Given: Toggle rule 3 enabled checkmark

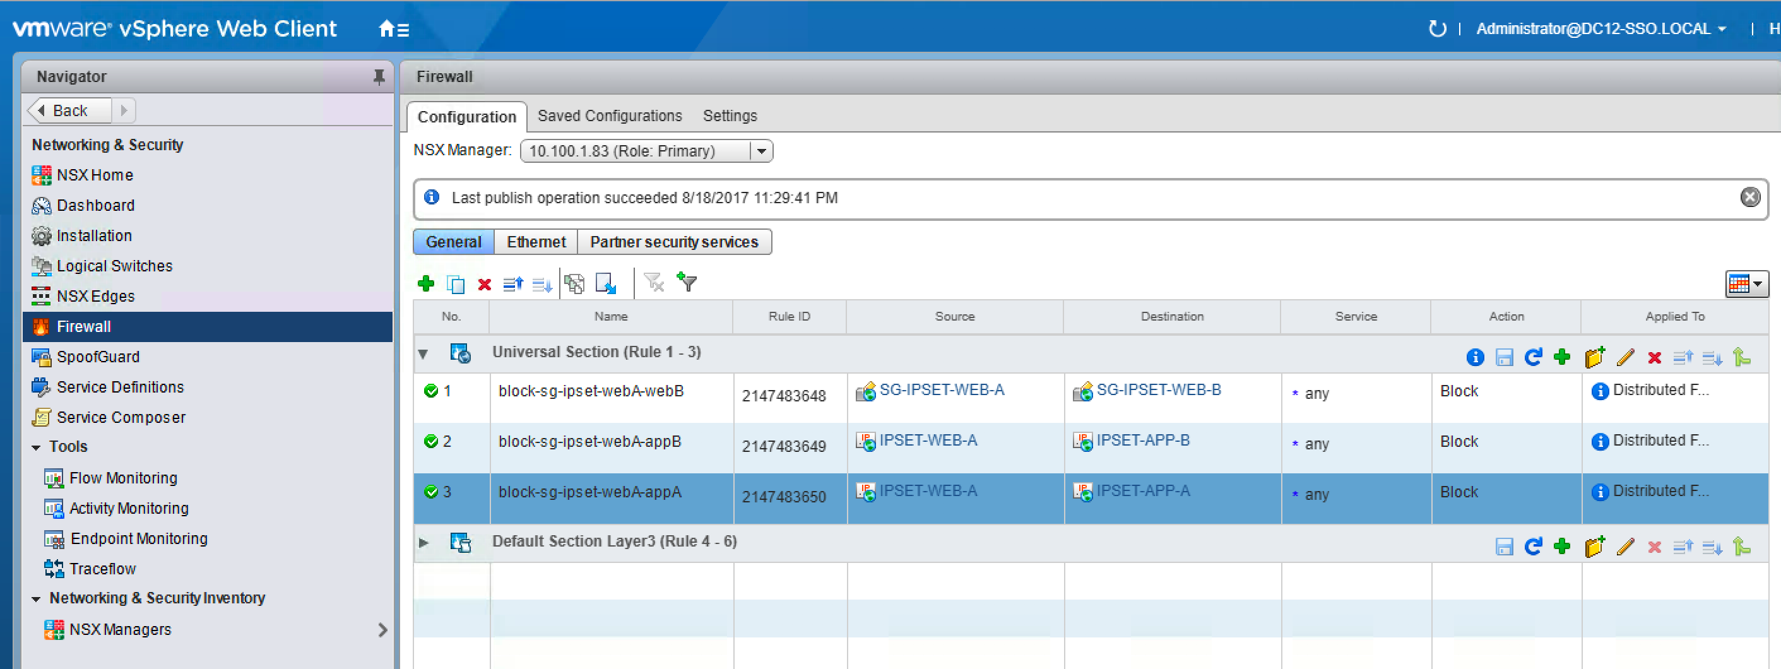Looking at the screenshot, I should click(x=430, y=492).
